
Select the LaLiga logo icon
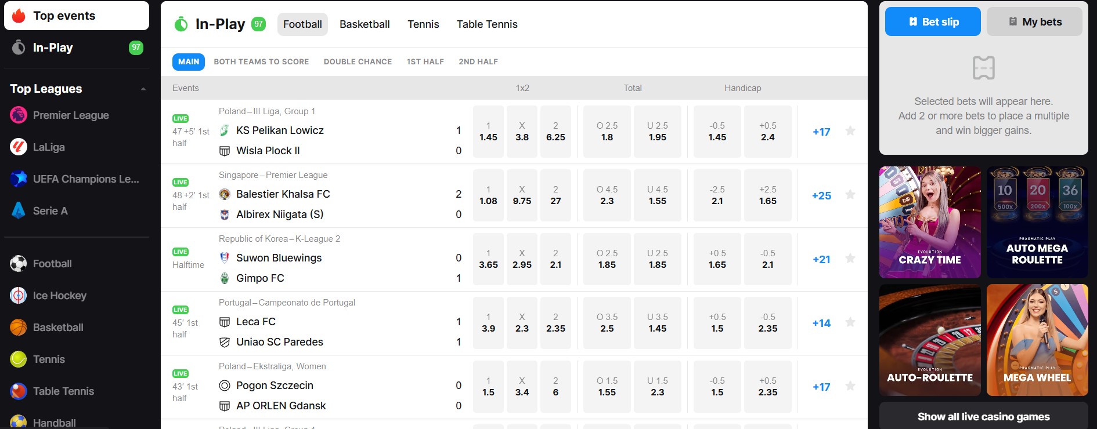[x=19, y=147]
